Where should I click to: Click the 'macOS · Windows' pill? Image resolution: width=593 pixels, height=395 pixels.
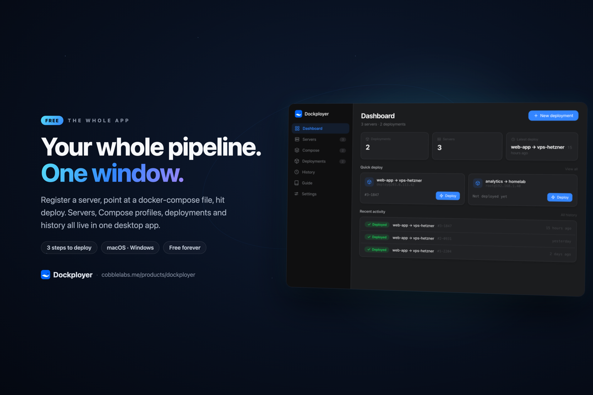pos(130,247)
